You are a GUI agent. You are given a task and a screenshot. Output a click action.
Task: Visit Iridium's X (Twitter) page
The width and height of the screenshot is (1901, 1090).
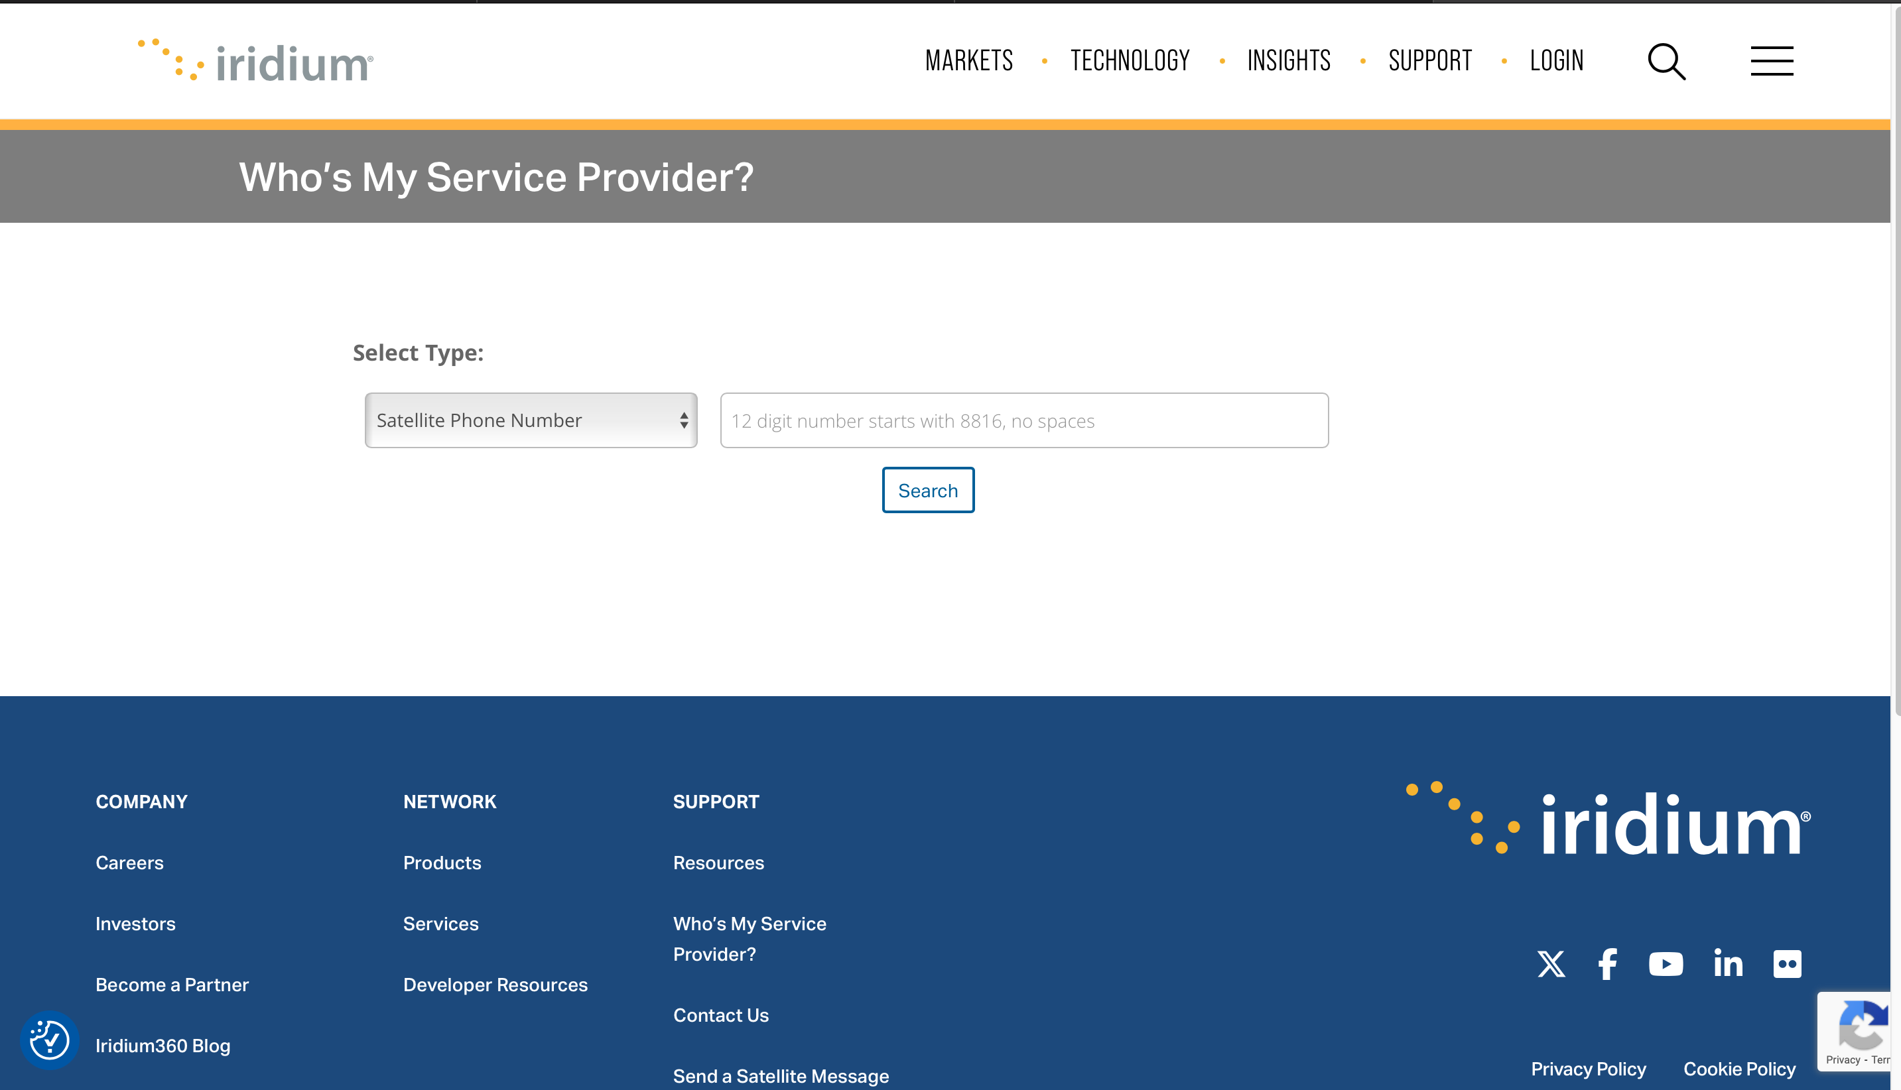pos(1551,963)
